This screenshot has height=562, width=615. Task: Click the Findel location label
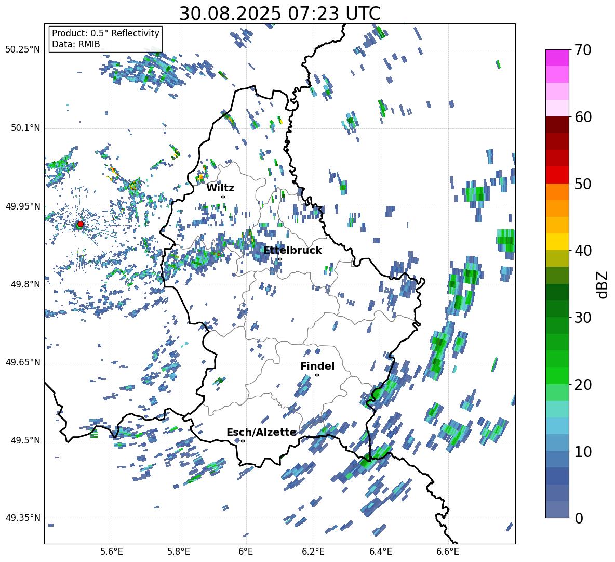[x=317, y=366]
